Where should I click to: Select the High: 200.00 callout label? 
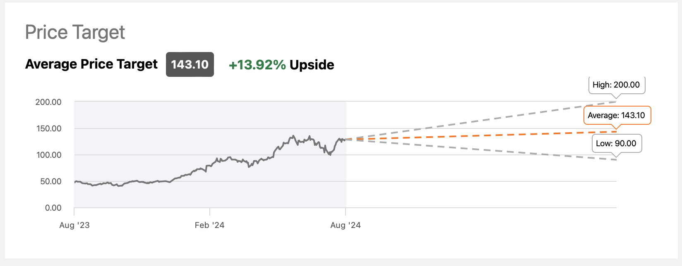coord(616,85)
